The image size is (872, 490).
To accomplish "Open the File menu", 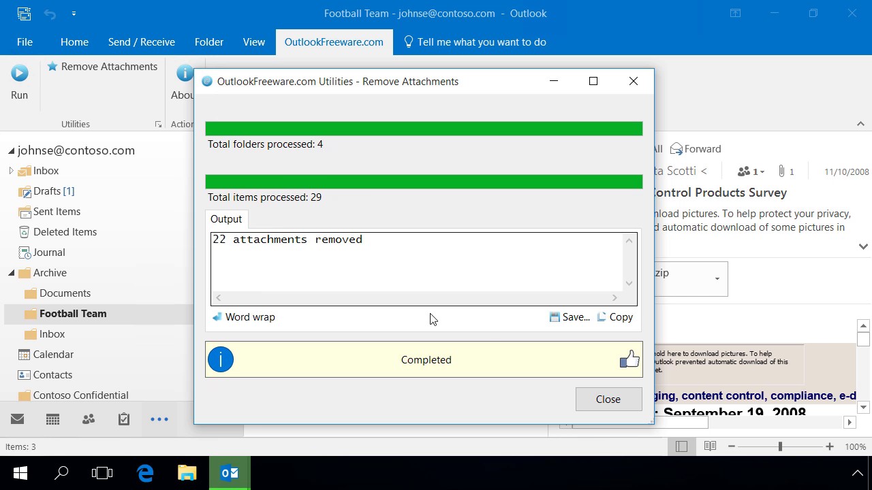I will (25, 42).
